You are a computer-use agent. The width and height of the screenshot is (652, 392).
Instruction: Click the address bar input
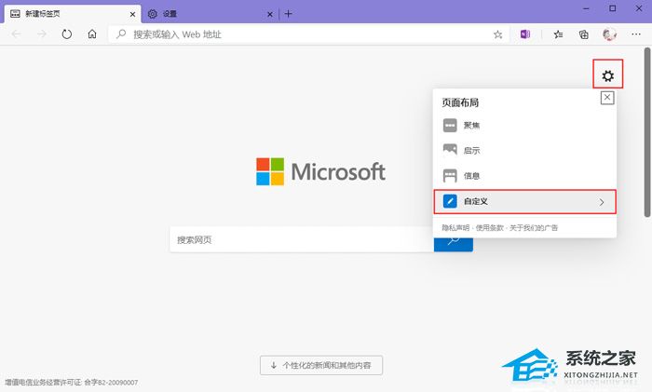(x=310, y=34)
